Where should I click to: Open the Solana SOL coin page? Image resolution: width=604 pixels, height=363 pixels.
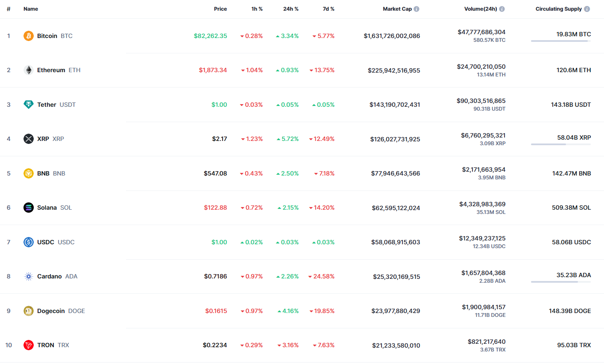tap(54, 208)
